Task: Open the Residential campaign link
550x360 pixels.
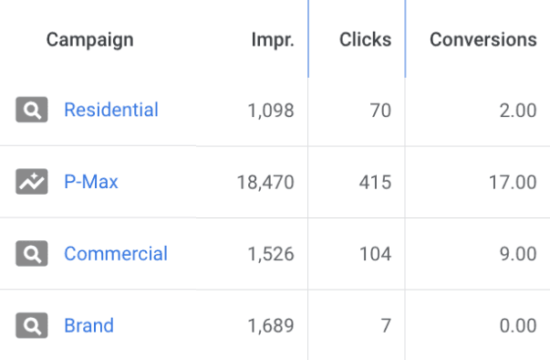Action: (111, 110)
